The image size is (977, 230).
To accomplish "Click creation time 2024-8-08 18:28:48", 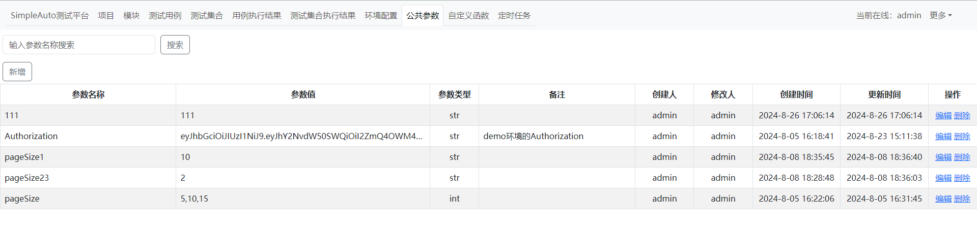I will [796, 178].
